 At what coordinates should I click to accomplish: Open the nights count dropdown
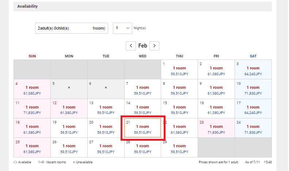(x=122, y=28)
